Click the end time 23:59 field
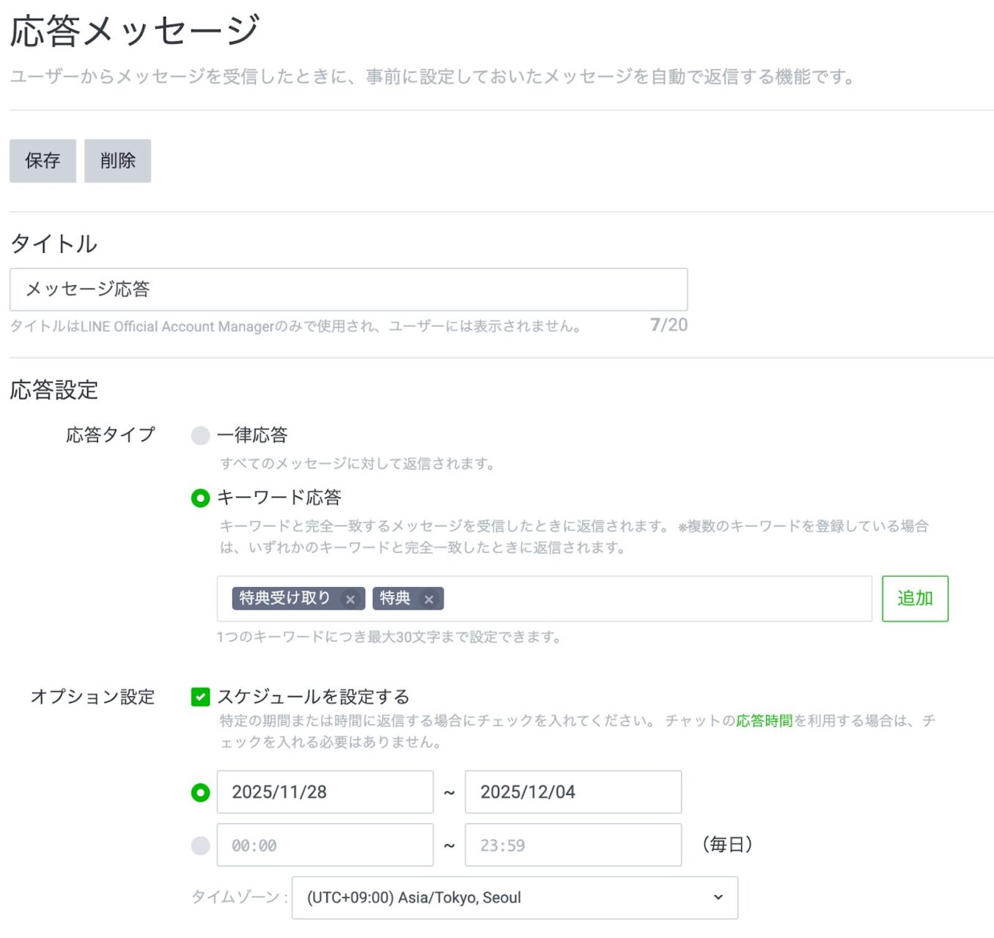The width and height of the screenshot is (994, 938). pos(573,844)
